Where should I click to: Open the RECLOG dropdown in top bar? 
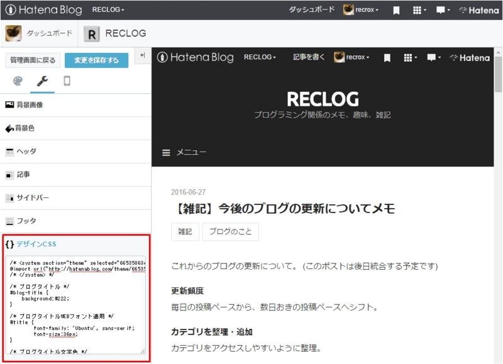pyautogui.click(x=108, y=9)
